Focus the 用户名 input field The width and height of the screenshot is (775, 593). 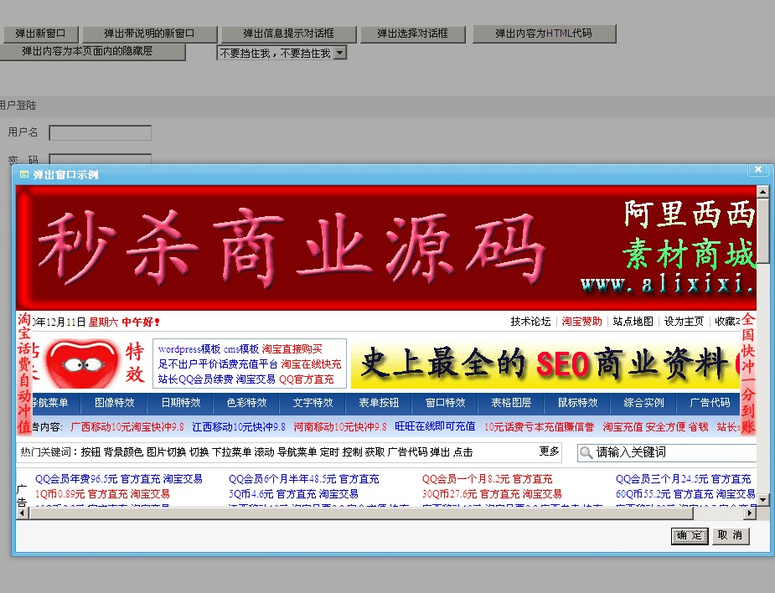[101, 133]
